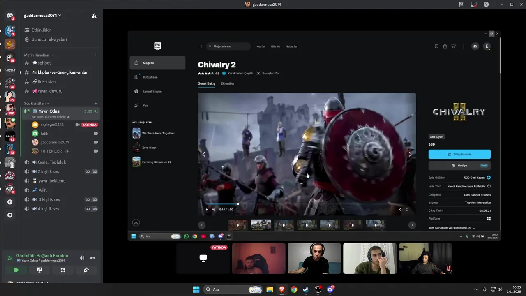The width and height of the screenshot is (526, 296).
Task: Open the S.W.A.T server icon
Action: tap(10, 136)
